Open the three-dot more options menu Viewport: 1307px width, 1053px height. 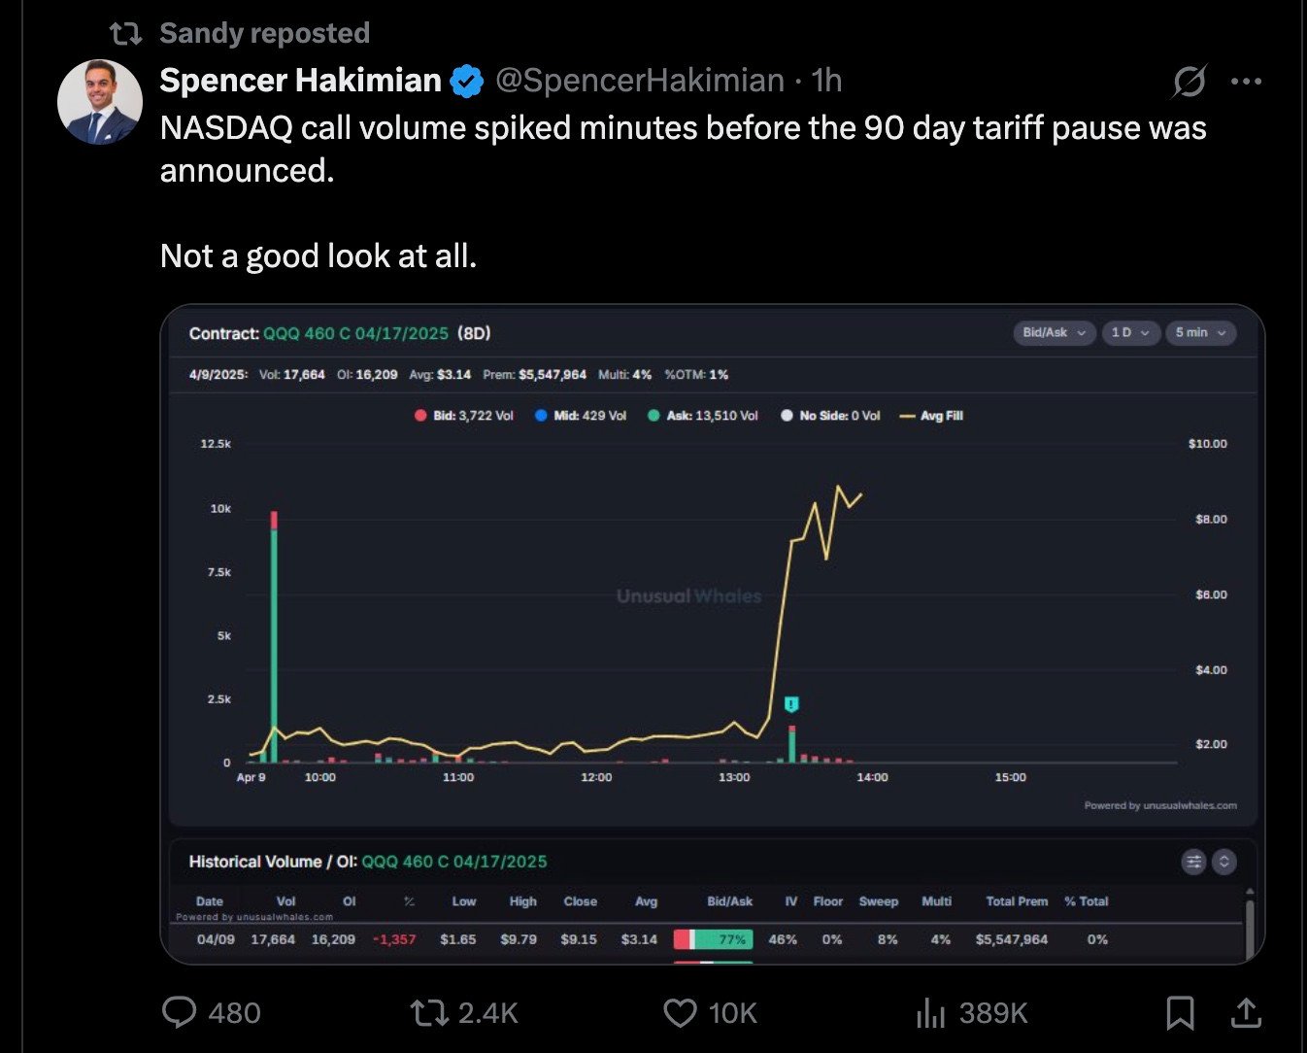pos(1246,82)
